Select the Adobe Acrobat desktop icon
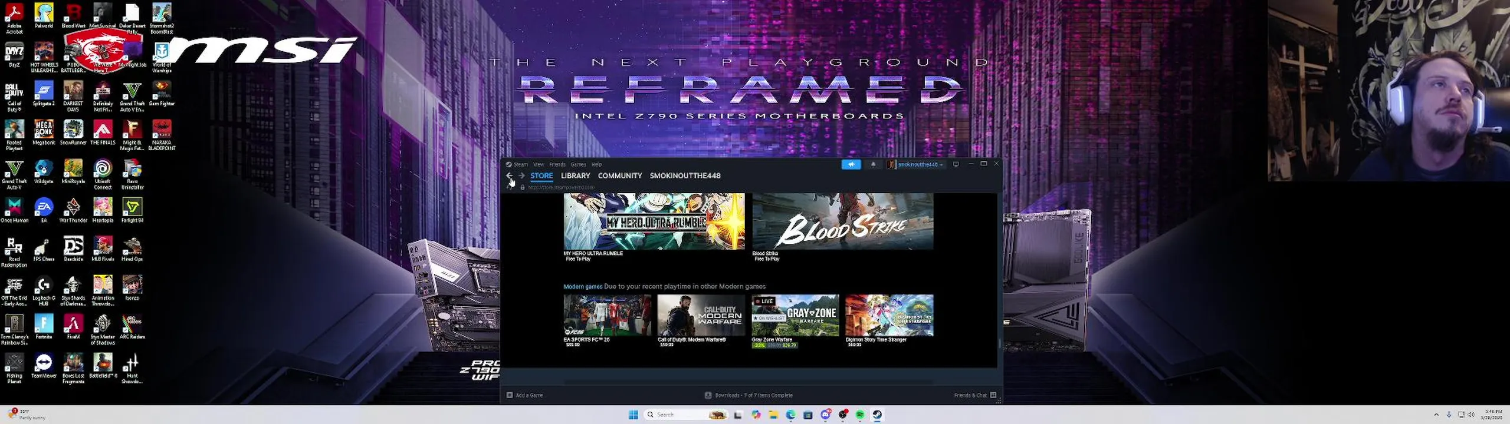The image size is (1510, 424). coord(14,18)
